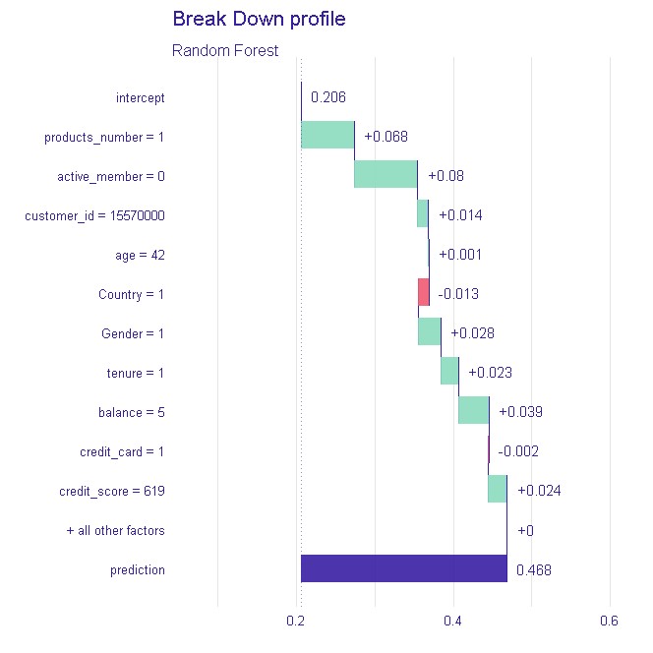Image resolution: width=653 pixels, height=653 pixels.
Task: Select the 'Break Down profile' chart title
Action: [x=259, y=19]
